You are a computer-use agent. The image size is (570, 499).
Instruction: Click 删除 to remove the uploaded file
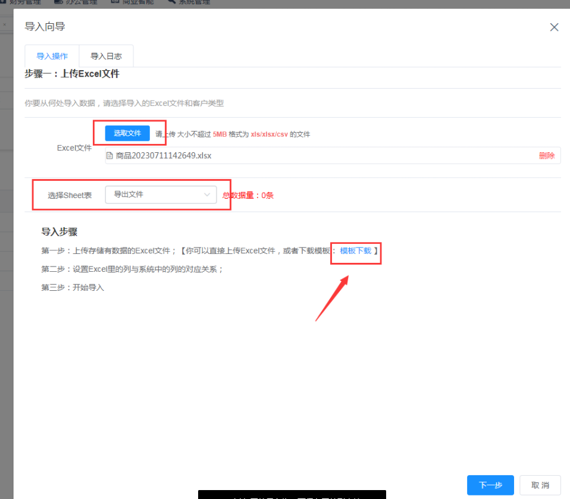pos(547,155)
